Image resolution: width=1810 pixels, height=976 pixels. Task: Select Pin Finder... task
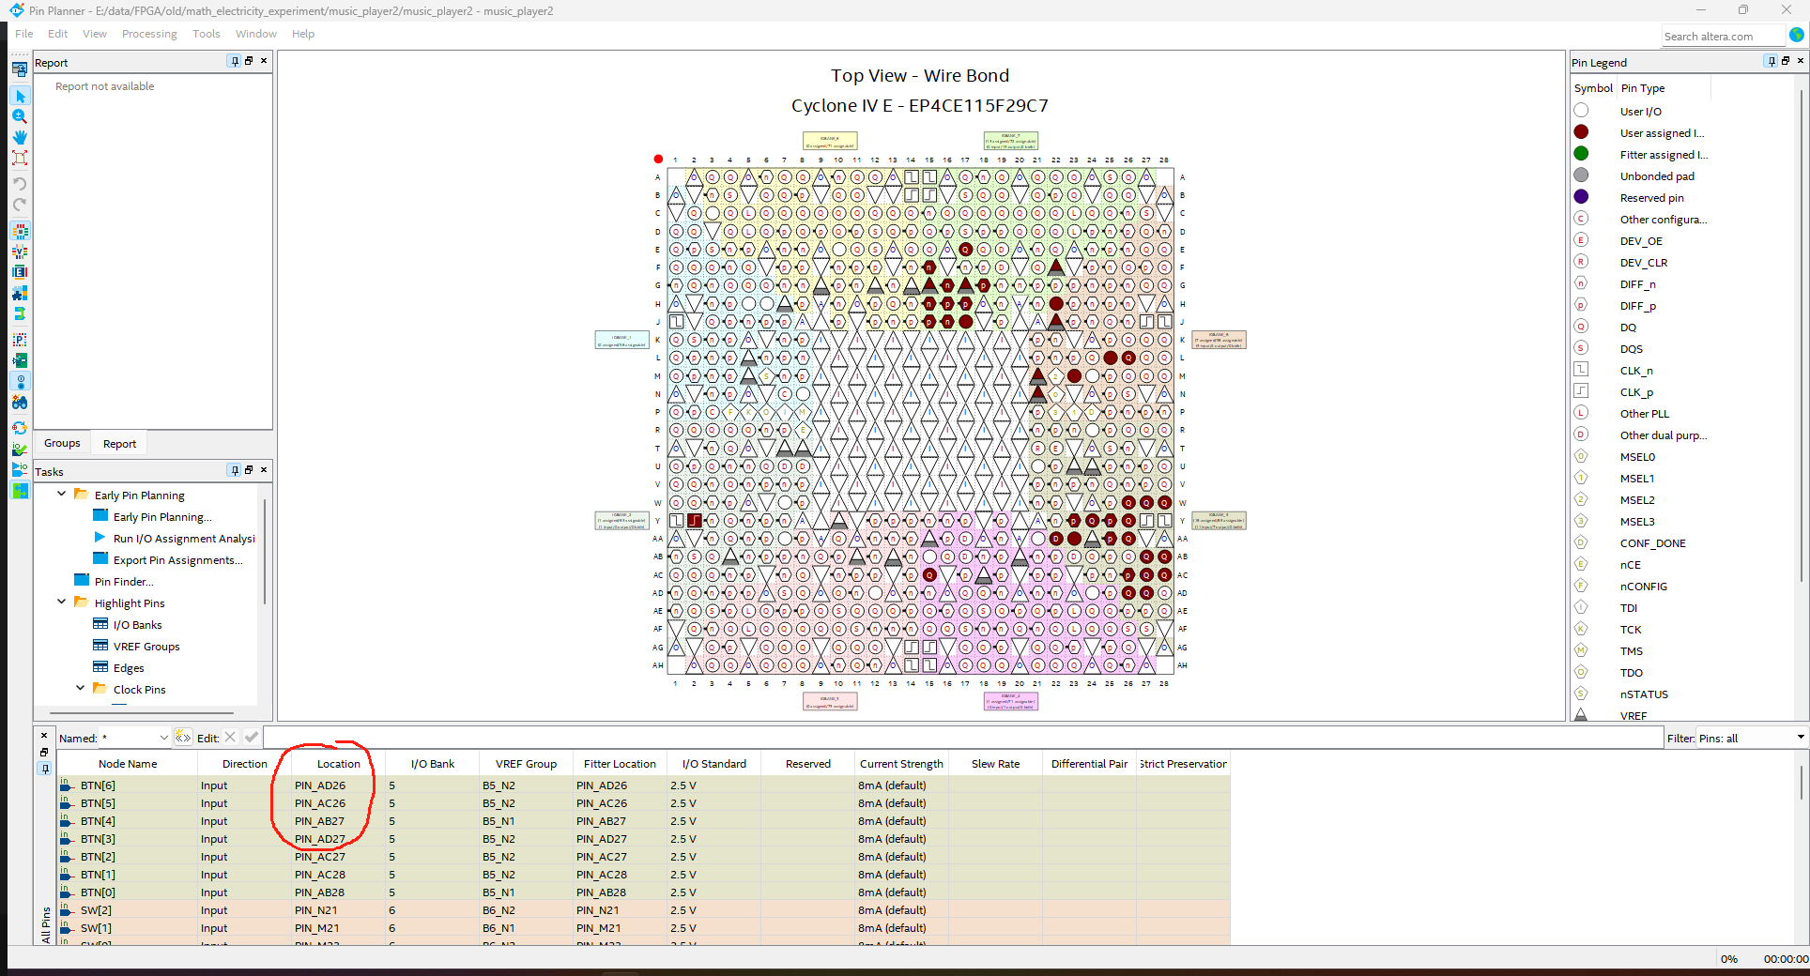[124, 582]
